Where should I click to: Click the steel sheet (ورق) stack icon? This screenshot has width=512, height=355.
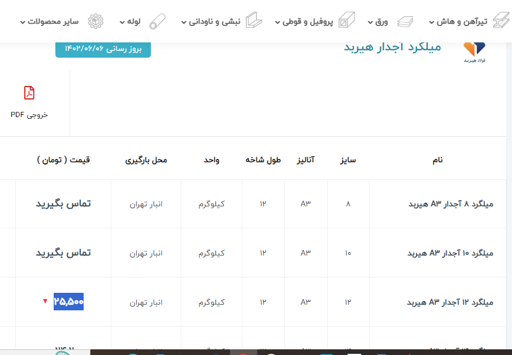(405, 21)
